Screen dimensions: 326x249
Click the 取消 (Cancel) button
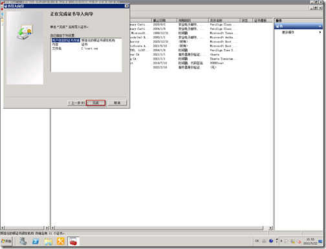point(117,103)
